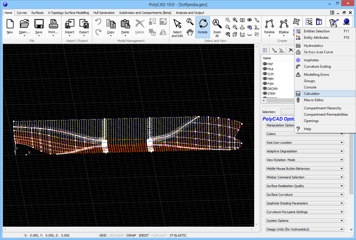
Task: Click the Redo arrow icon
Action: pyautogui.click(x=98, y=32)
